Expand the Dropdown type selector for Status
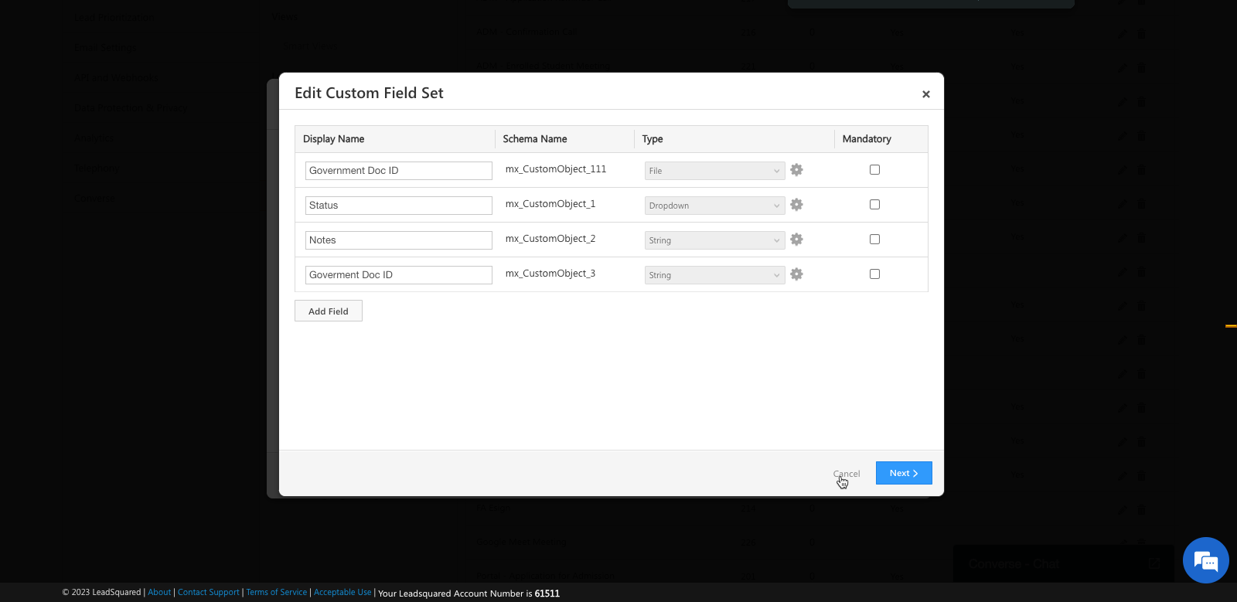 coord(714,206)
